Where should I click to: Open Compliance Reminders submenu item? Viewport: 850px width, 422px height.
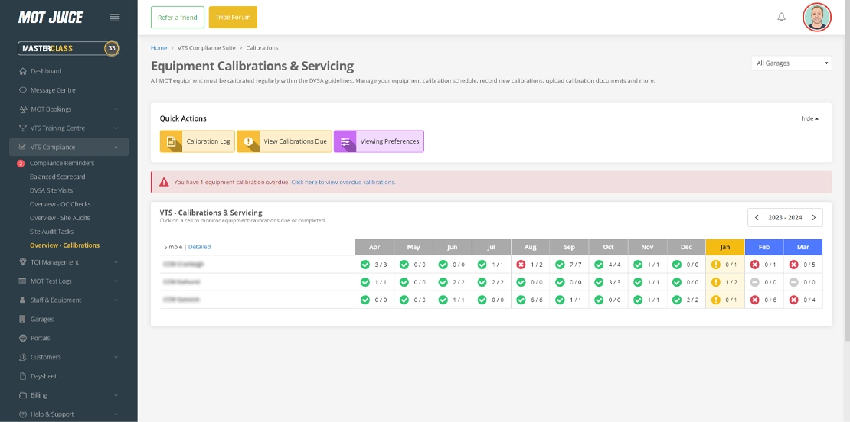click(x=62, y=163)
